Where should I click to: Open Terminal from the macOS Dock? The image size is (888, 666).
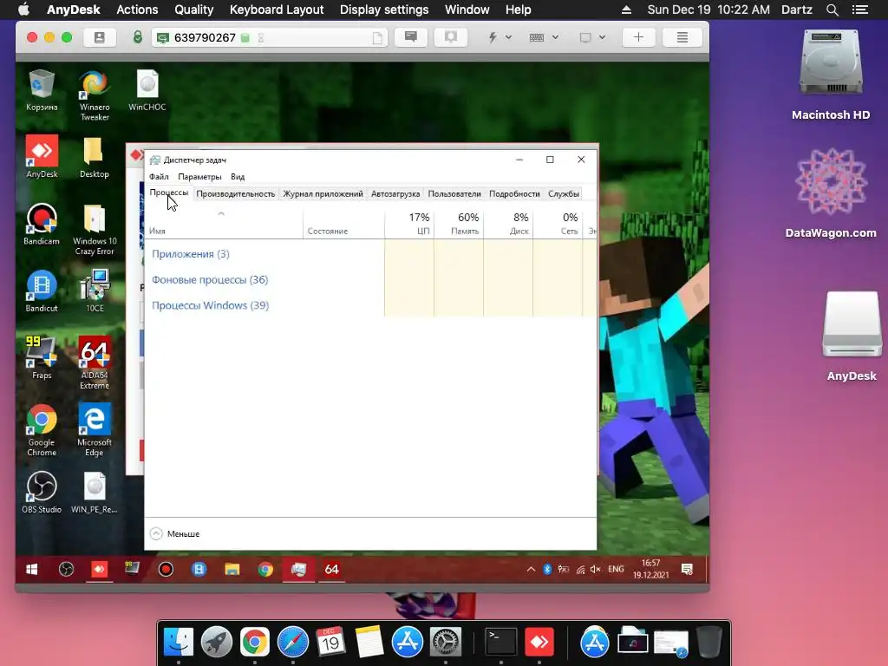(x=501, y=643)
